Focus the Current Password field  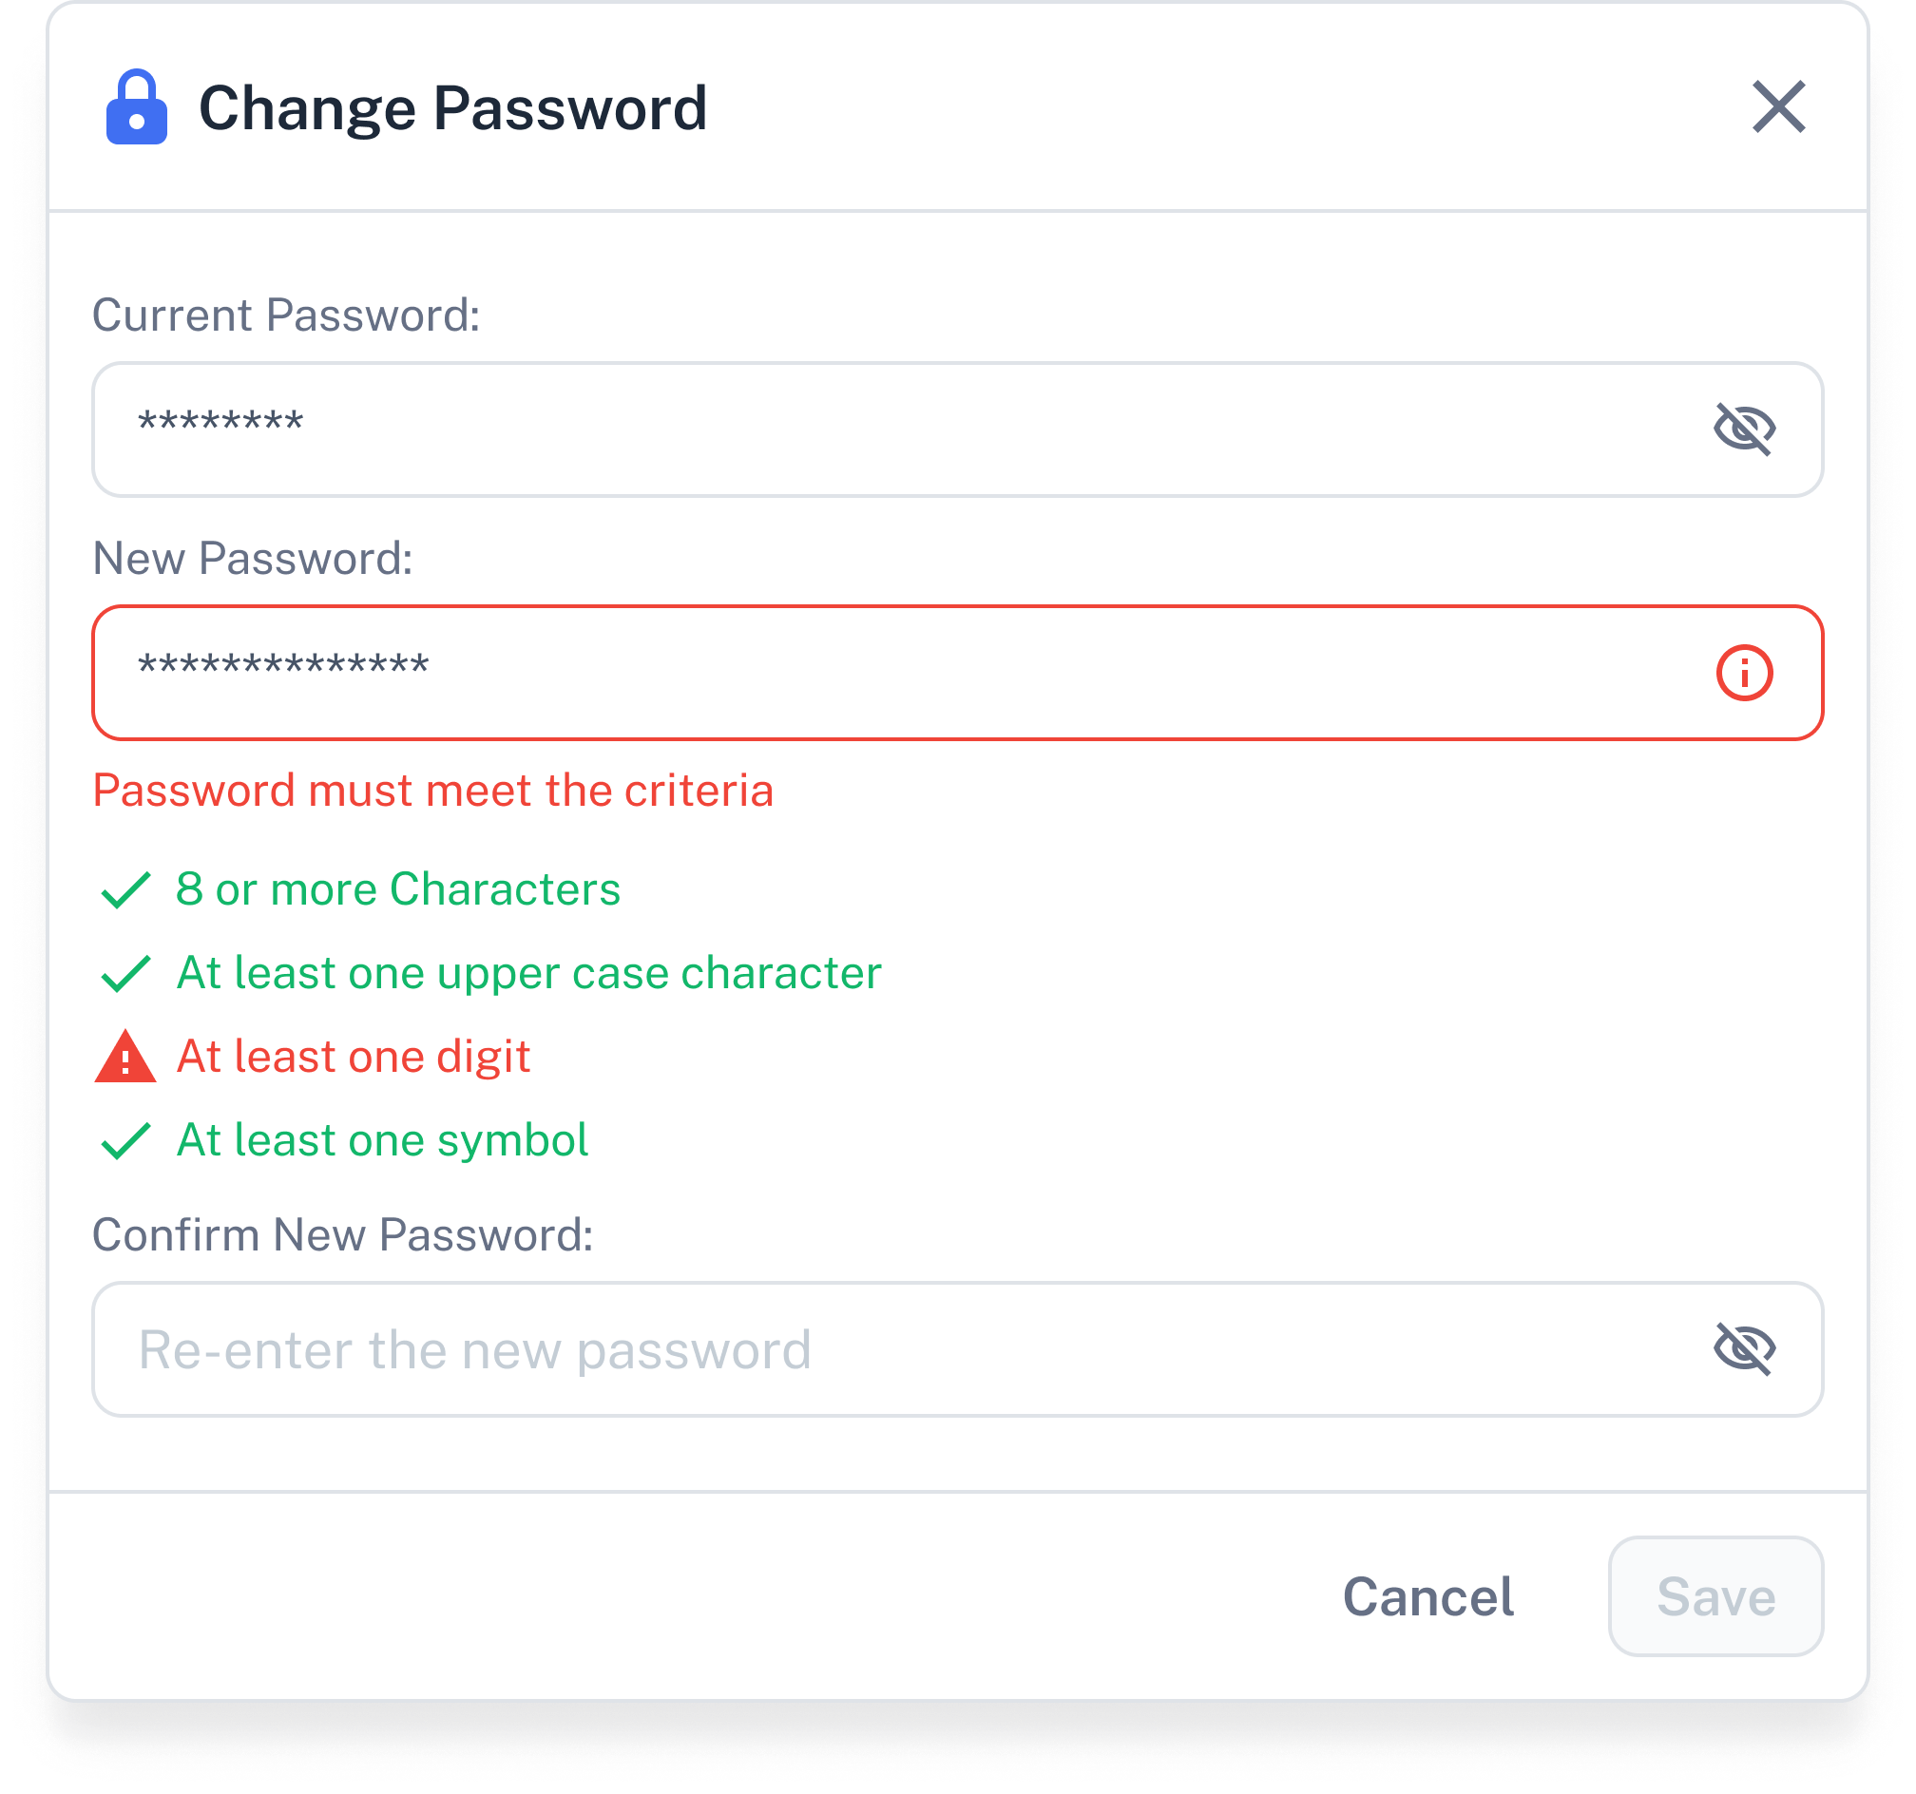[x=957, y=429]
